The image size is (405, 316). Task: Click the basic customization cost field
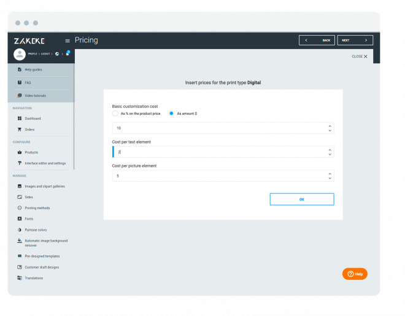tap(223, 128)
